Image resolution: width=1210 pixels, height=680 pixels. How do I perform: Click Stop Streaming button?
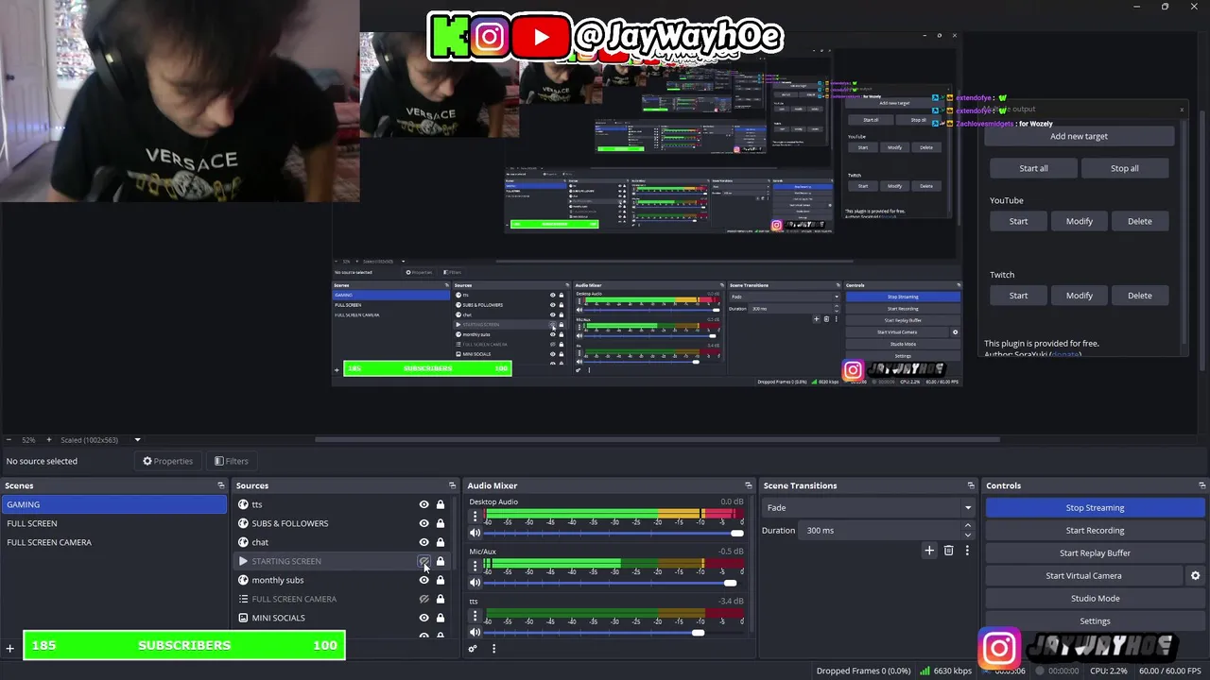click(1095, 508)
